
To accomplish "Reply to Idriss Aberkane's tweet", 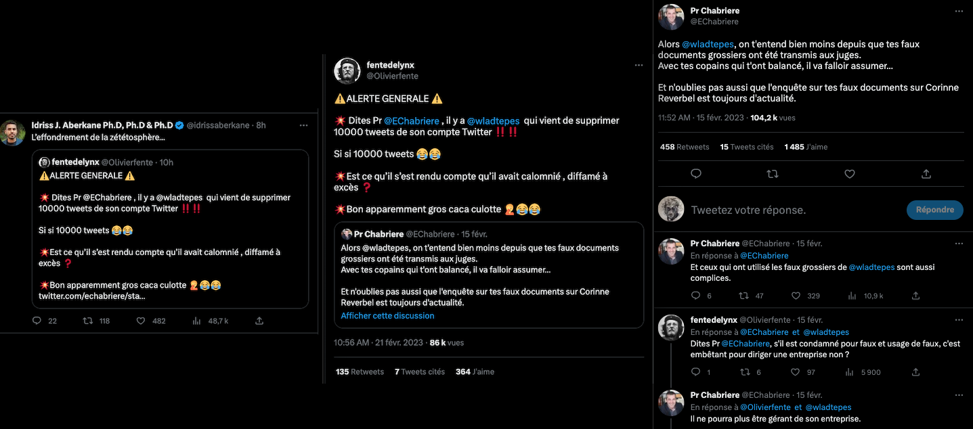I will click(x=37, y=321).
